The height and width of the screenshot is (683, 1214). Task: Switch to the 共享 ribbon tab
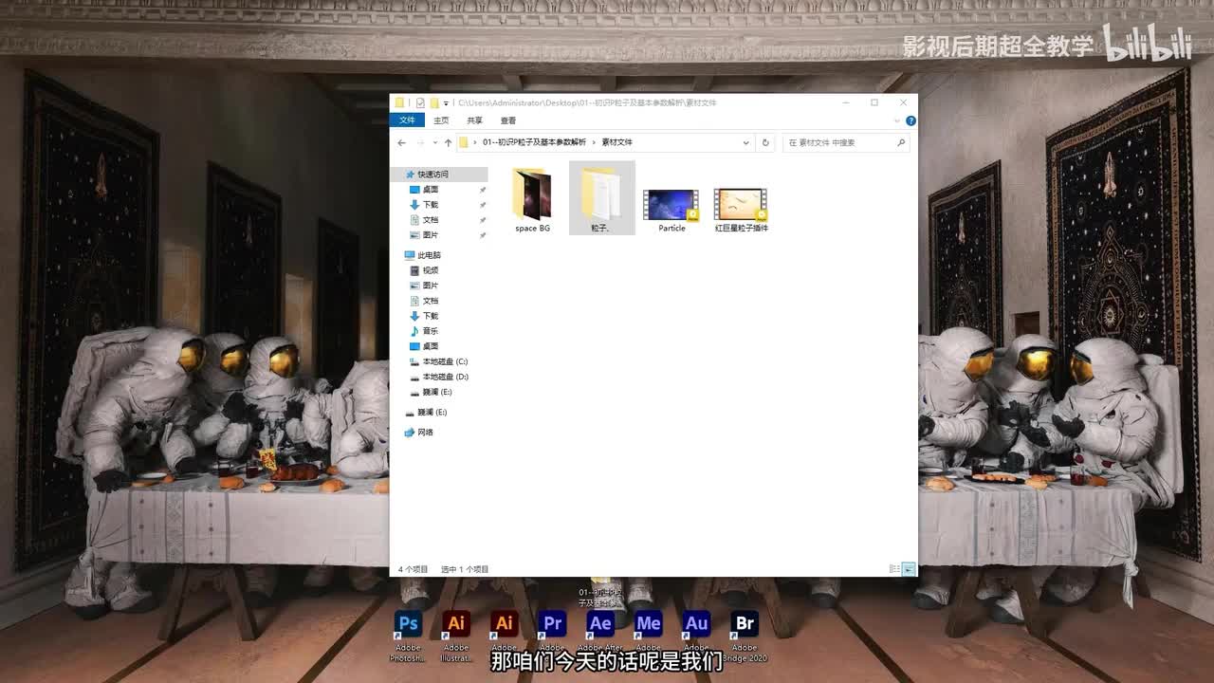tap(474, 120)
